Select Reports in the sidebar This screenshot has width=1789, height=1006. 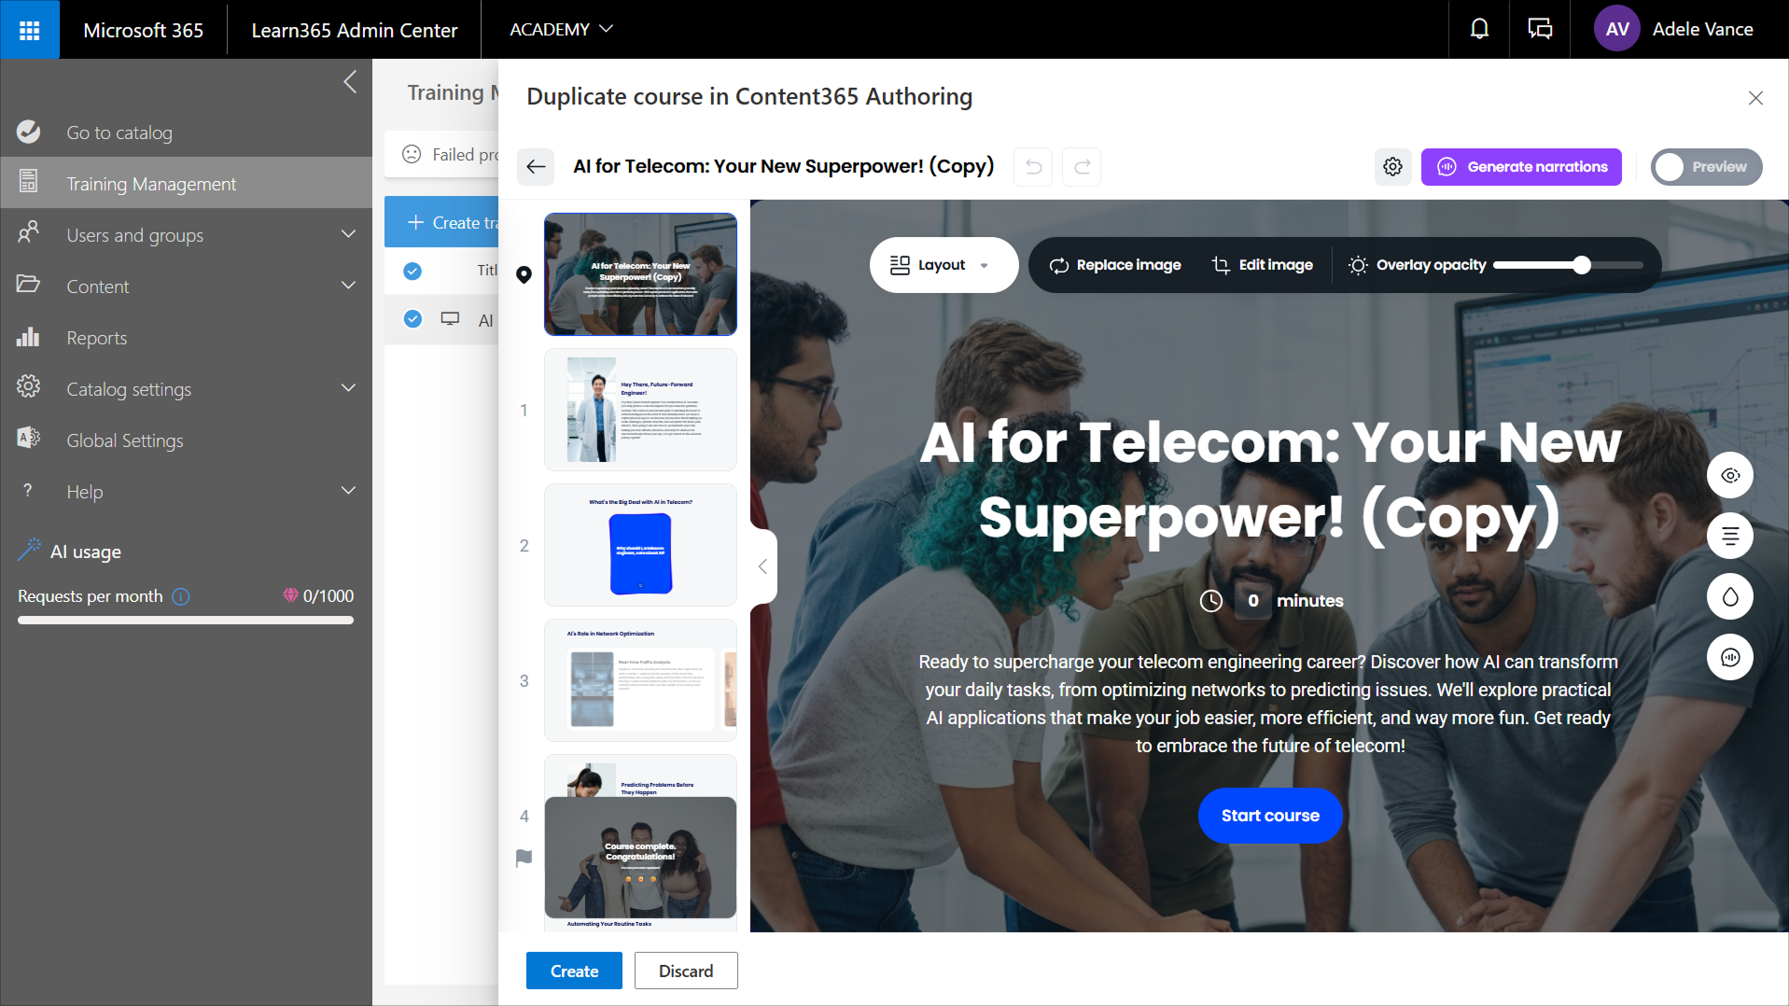[96, 338]
